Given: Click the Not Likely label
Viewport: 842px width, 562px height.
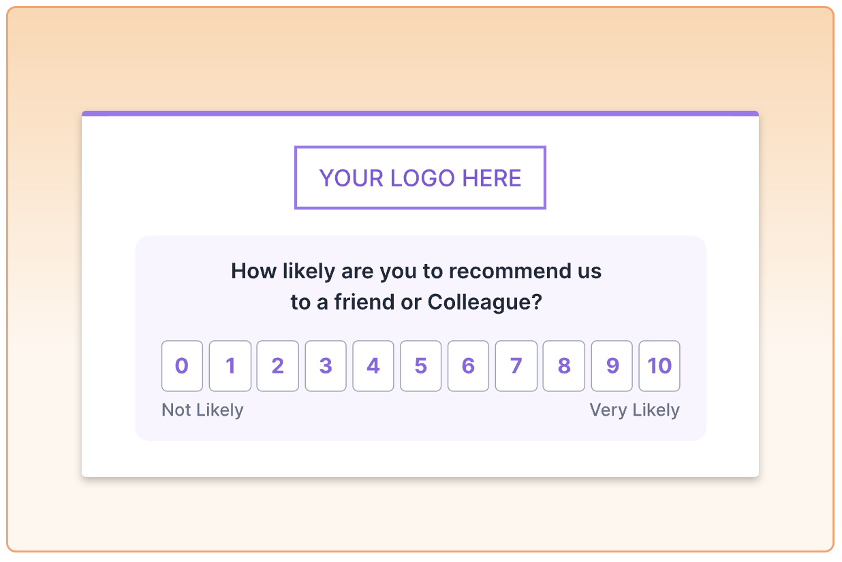Looking at the screenshot, I should 202,410.
